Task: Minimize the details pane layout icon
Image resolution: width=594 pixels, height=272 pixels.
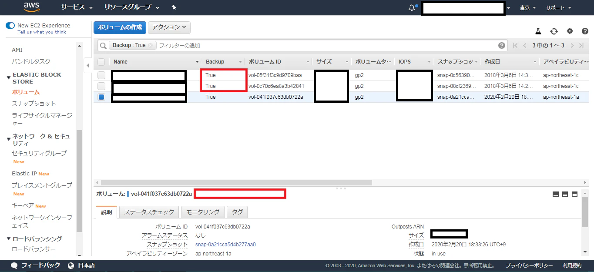Action: (555, 194)
